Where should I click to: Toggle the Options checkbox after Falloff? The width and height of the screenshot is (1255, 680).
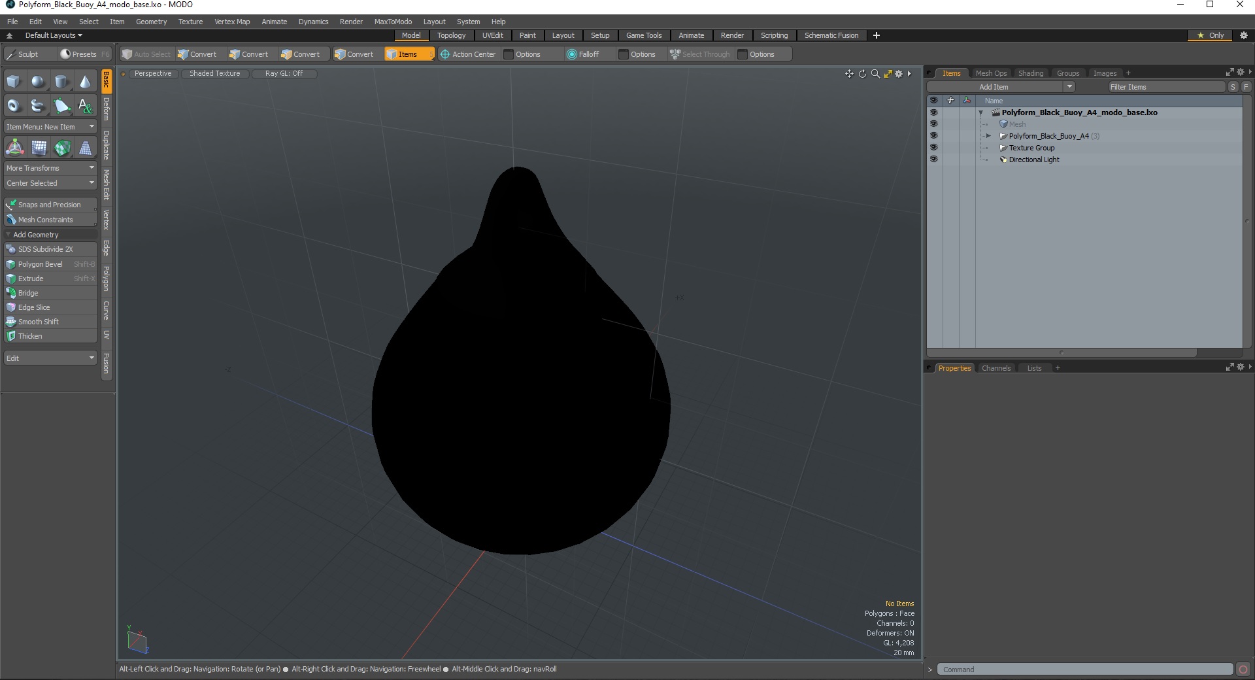[x=624, y=54]
